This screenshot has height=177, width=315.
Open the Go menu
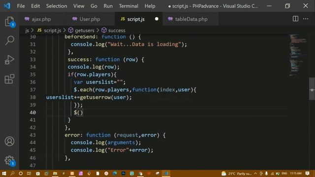click(94, 6)
